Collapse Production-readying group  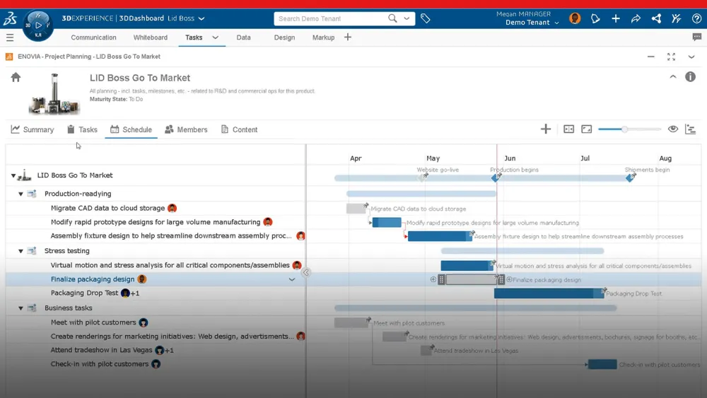[x=21, y=194]
